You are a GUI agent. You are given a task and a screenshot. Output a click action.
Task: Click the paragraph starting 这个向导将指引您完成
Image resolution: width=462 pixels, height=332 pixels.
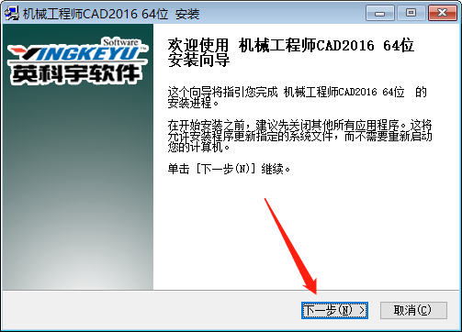pos(297,97)
